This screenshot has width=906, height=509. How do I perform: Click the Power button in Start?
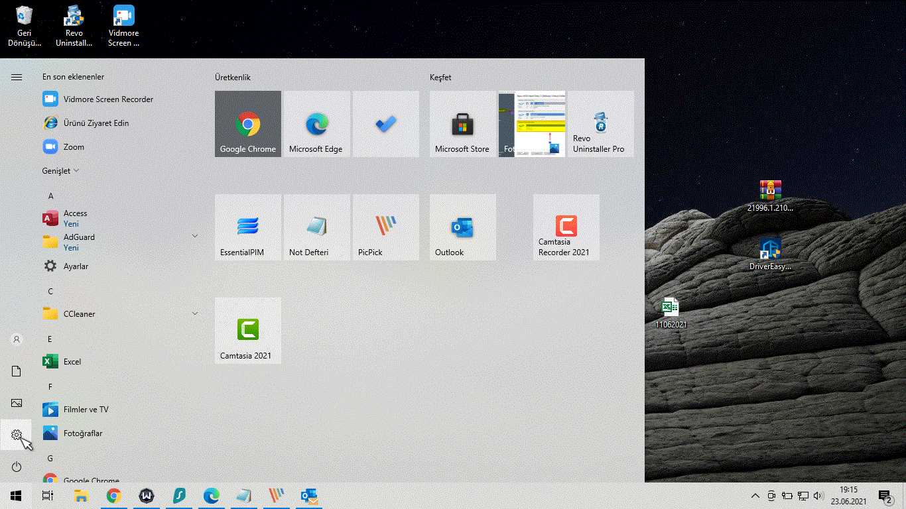17,467
